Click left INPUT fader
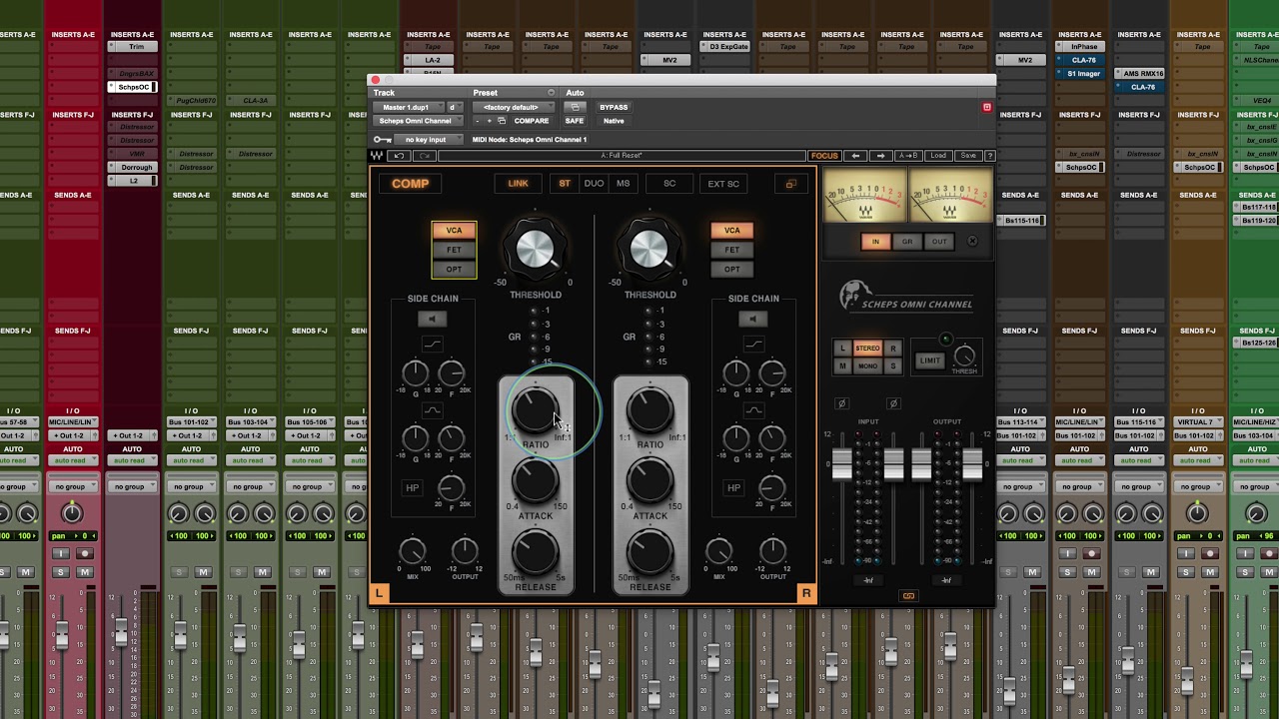Viewport: 1279px width, 719px height. tap(842, 463)
